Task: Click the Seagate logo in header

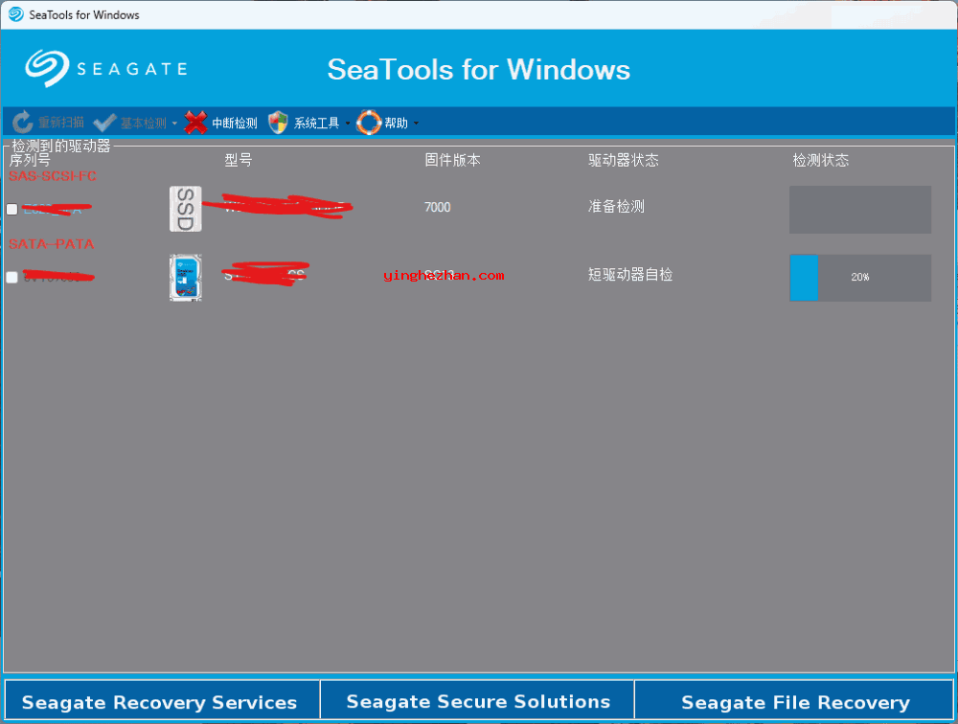Action: pos(105,69)
